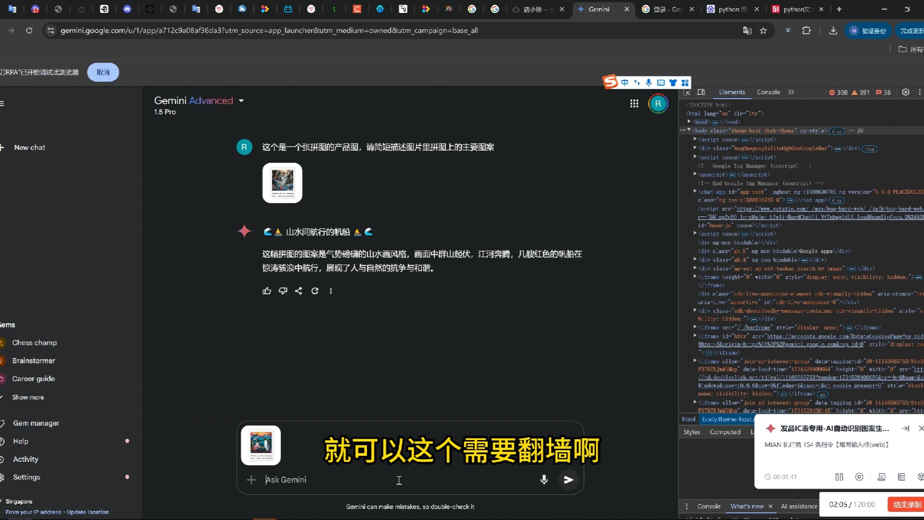The width and height of the screenshot is (924, 520).
Task: Open a new browser tab with plus
Action: 839,9
